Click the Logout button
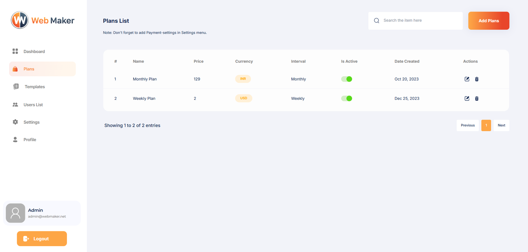The width and height of the screenshot is (528, 252). click(42, 238)
